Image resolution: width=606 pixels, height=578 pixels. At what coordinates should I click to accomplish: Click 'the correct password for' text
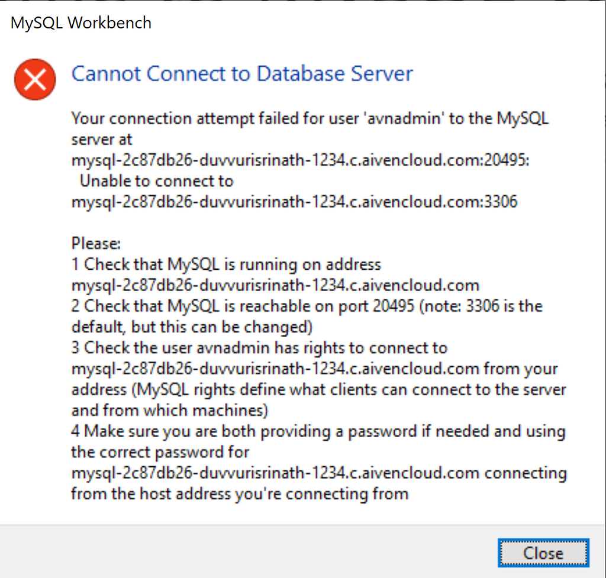[160, 452]
